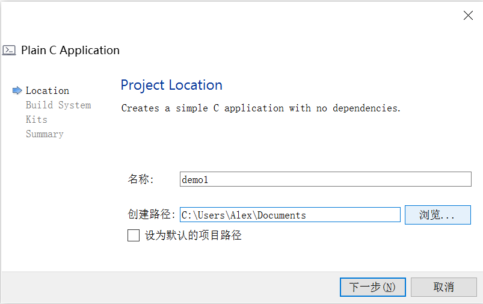
Task: Cancel the wizard with 取消 button
Action: click(x=443, y=287)
